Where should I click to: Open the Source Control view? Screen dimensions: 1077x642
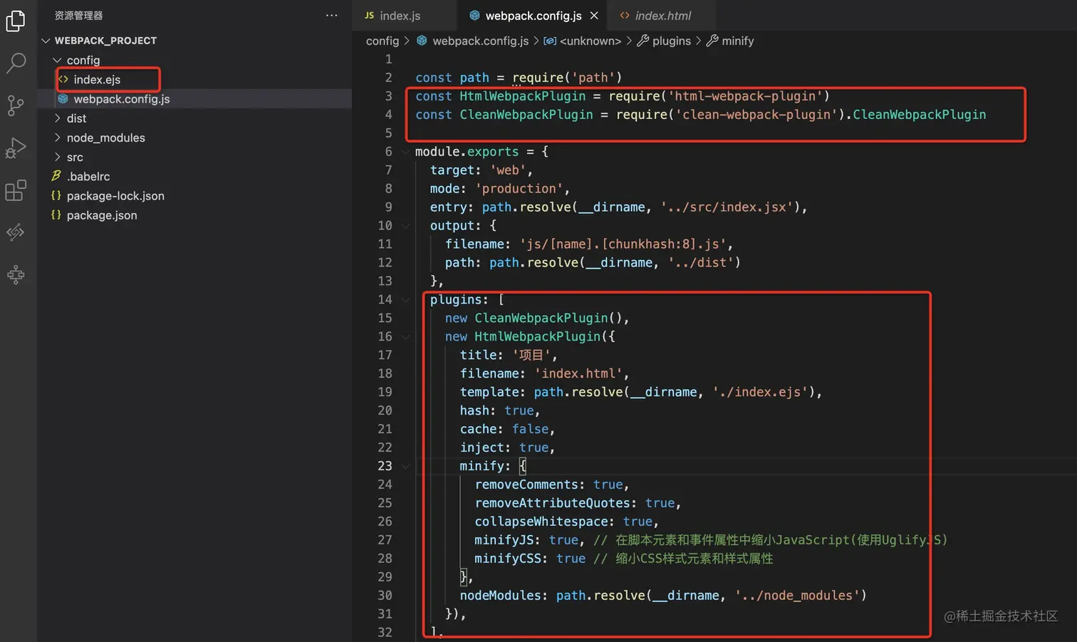coord(16,105)
